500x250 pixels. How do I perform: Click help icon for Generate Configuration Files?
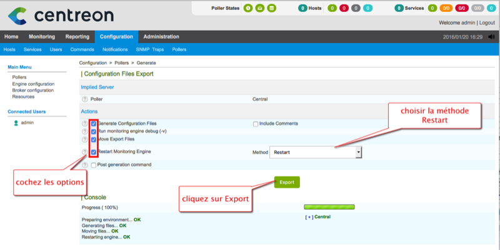(84, 124)
